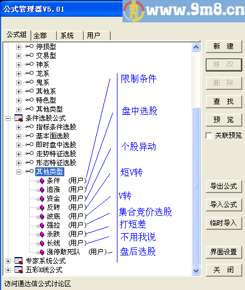Image resolution: width=245 pixels, height=290 pixels.
Task: Click the key icon beside 形态特征选股
Action: point(30,162)
